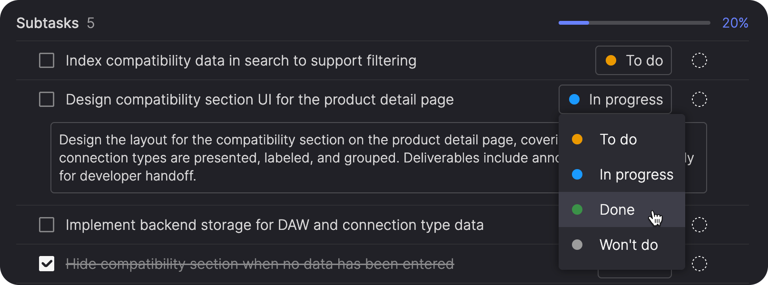Click assignee circle for Implement backend subtask
The width and height of the screenshot is (768, 285).
(699, 225)
